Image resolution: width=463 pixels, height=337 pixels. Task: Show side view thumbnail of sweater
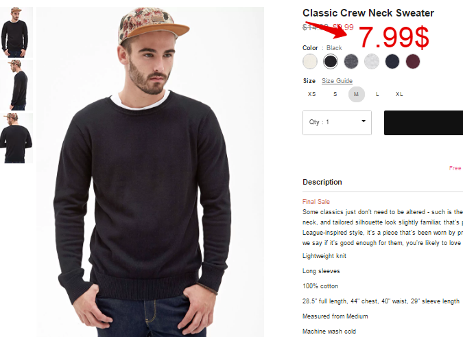point(16,85)
